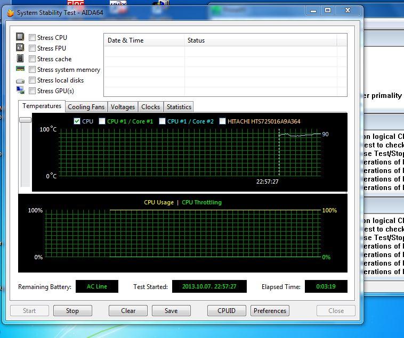
Task: Show CPU #1 / Core #2 temperature line
Action: point(162,121)
